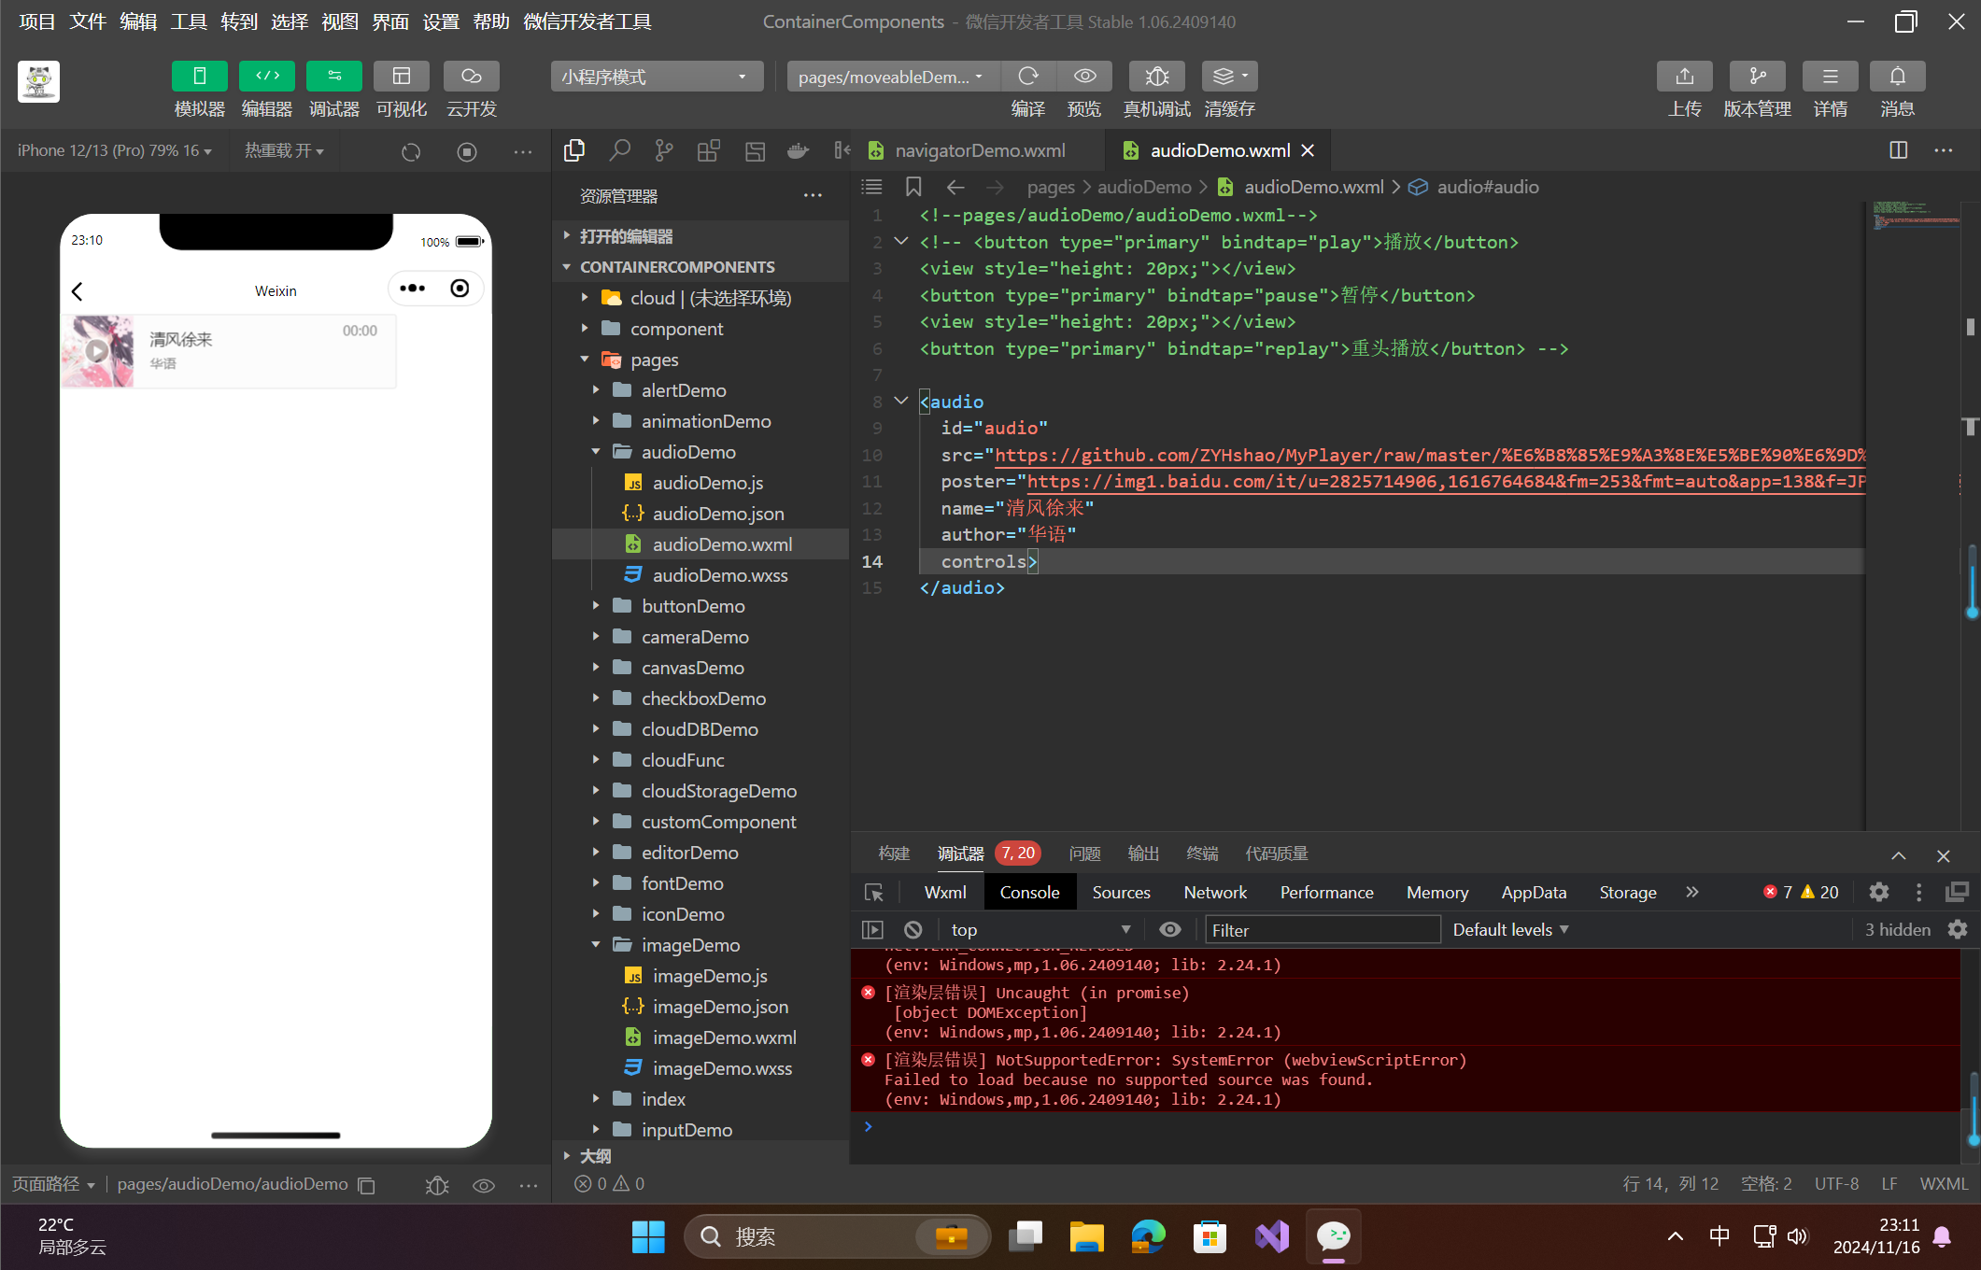1981x1270 pixels.
Task: Open the mini program mode dropdown
Action: pyautogui.click(x=655, y=77)
